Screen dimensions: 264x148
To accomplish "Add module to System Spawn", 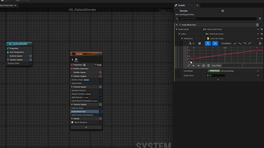I will click(31, 56).
